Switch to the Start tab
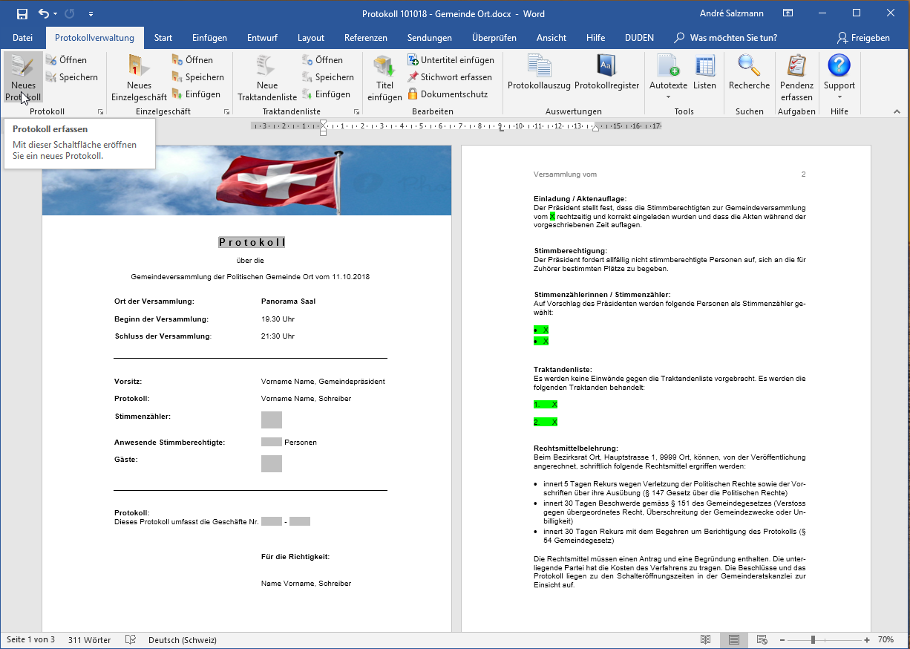 [163, 38]
